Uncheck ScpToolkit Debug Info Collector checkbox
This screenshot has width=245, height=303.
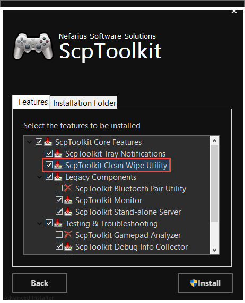point(59,246)
